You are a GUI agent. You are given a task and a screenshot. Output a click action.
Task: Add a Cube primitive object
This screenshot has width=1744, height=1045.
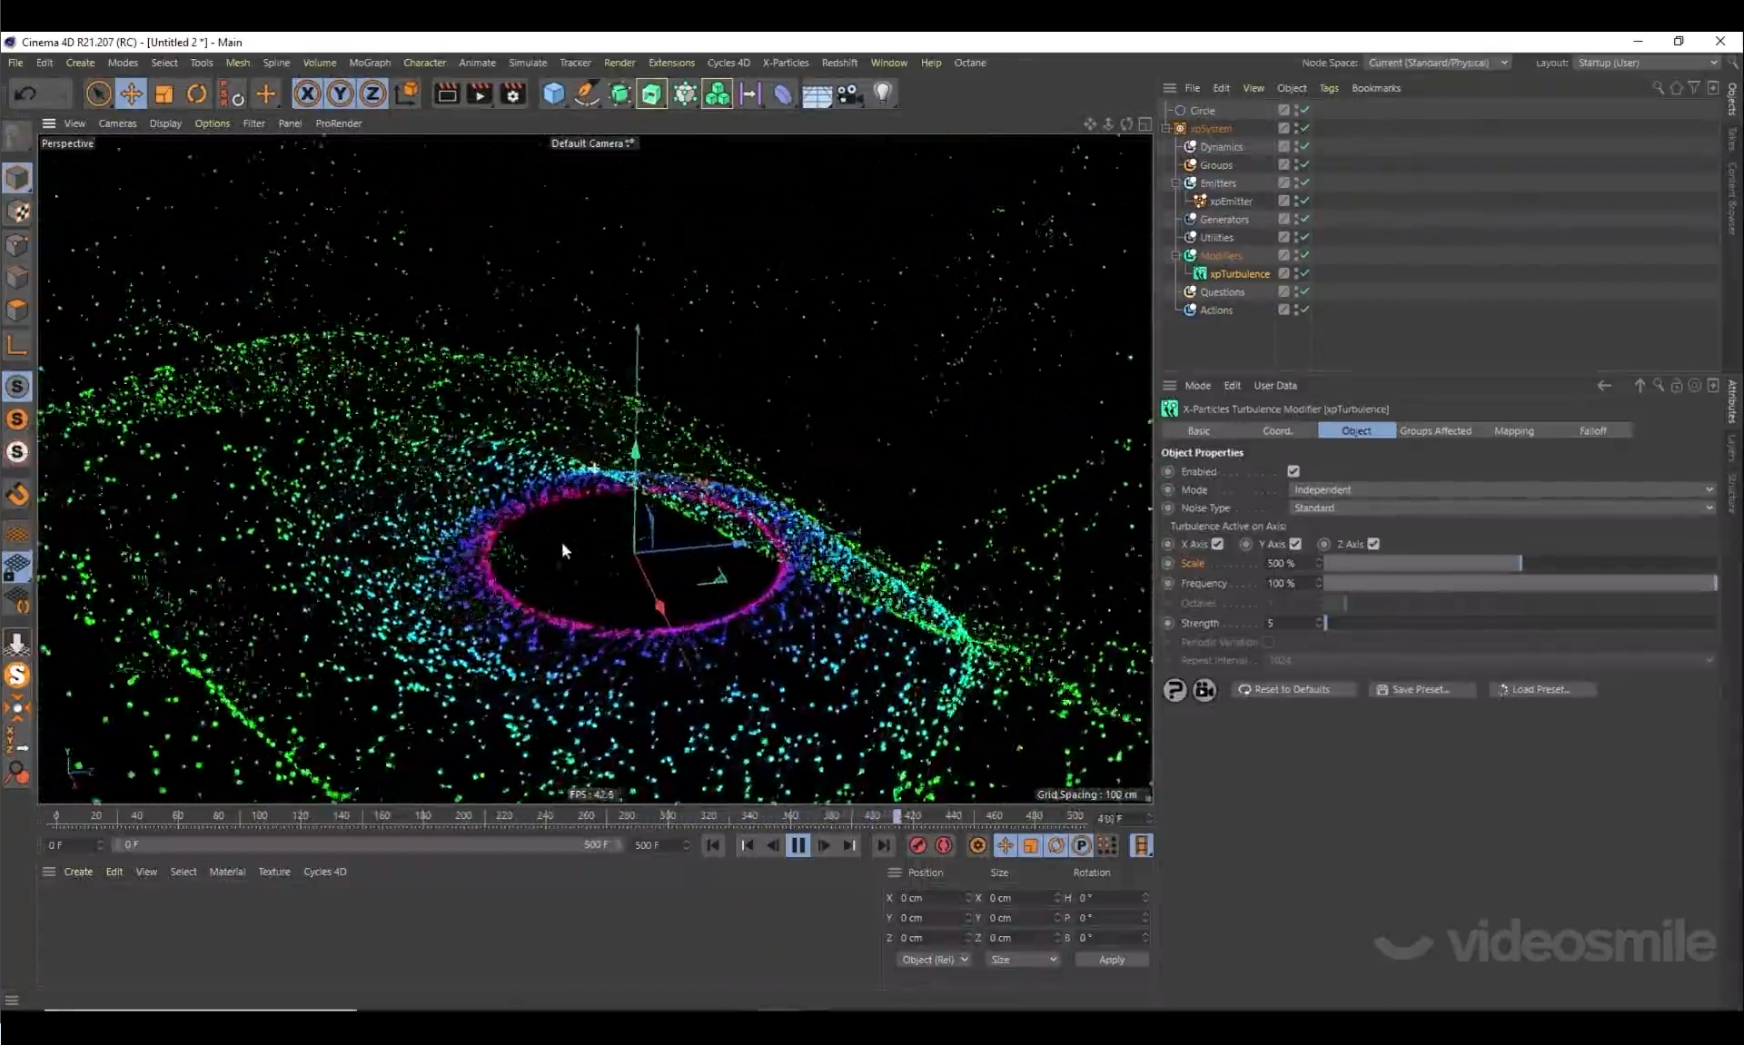(x=553, y=94)
